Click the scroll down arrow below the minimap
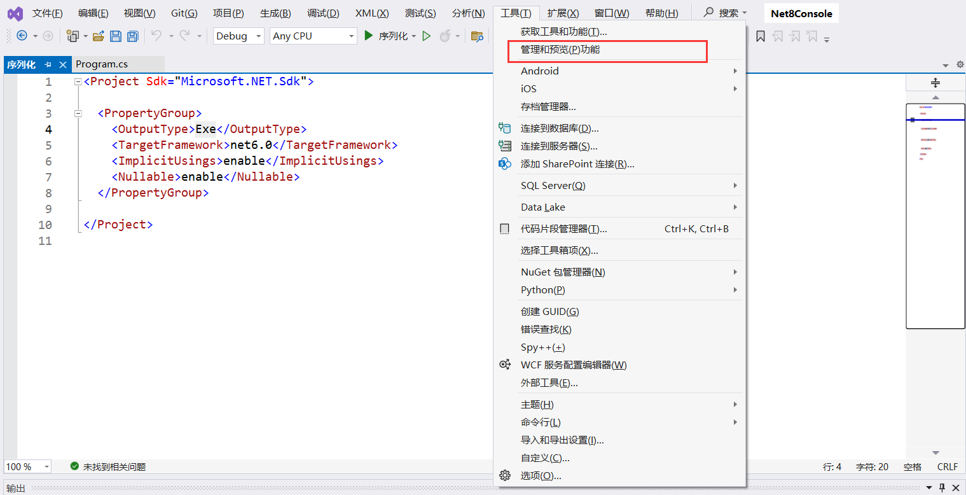 [x=935, y=452]
